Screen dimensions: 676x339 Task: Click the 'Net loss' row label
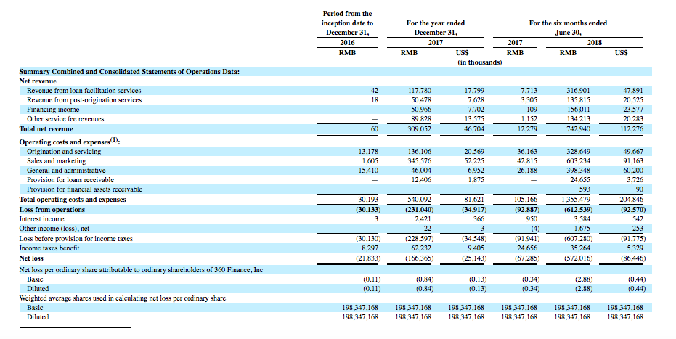click(32, 258)
